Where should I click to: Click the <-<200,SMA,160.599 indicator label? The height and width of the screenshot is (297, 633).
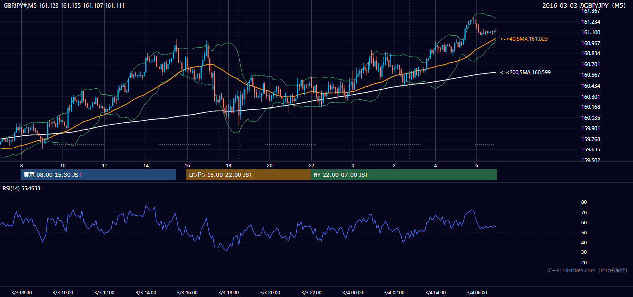click(525, 72)
